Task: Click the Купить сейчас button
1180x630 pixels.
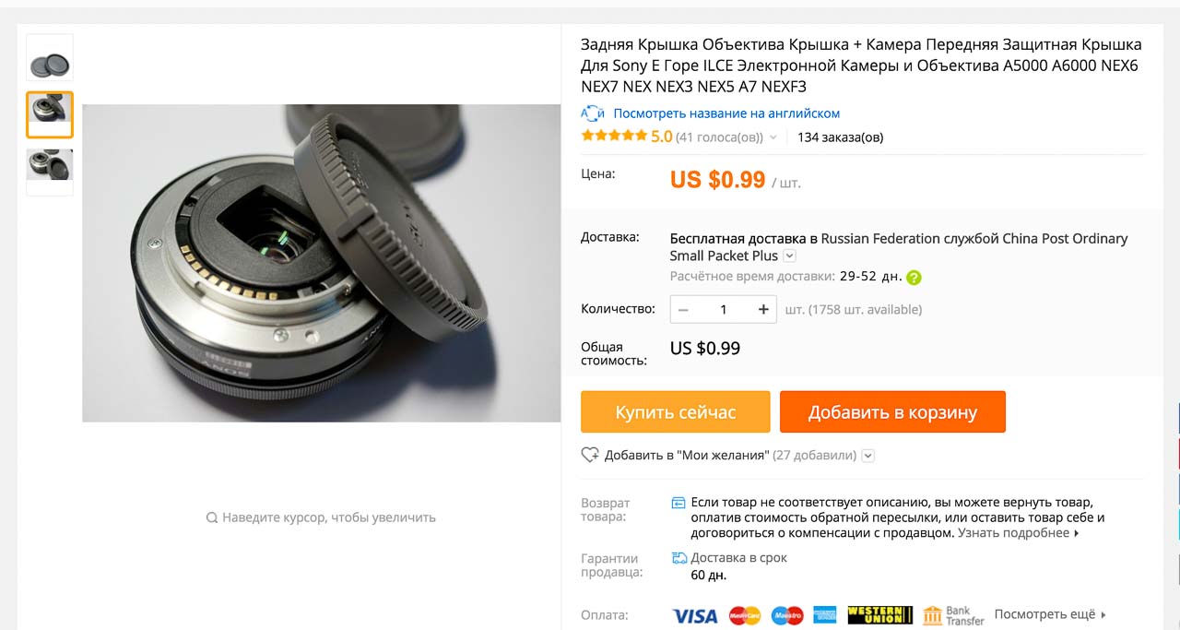Action: (x=676, y=412)
